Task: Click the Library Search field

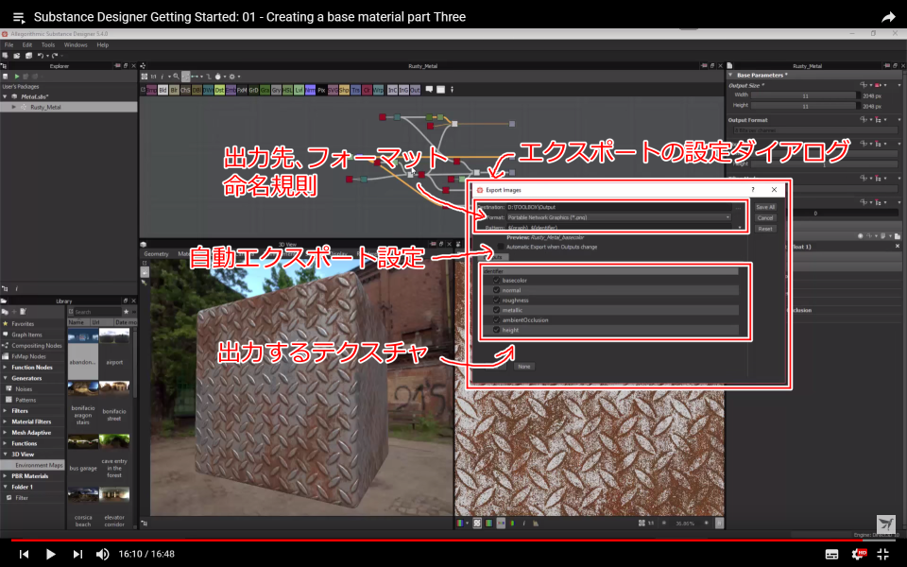Action: coord(97,312)
